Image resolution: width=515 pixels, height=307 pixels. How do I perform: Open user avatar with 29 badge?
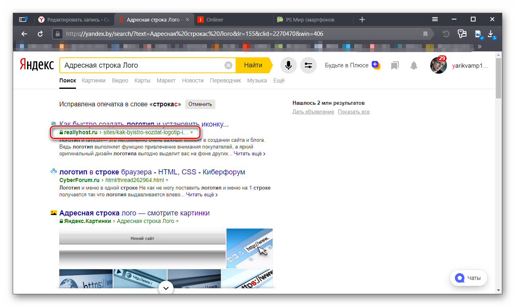point(438,65)
